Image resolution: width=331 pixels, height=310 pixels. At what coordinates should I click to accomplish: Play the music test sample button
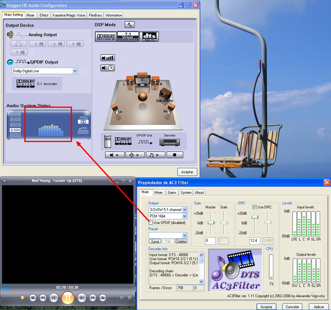point(155,155)
